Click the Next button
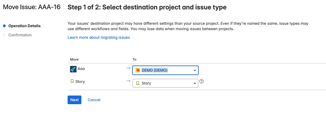The height and width of the screenshot is (130, 326). pyautogui.click(x=74, y=100)
